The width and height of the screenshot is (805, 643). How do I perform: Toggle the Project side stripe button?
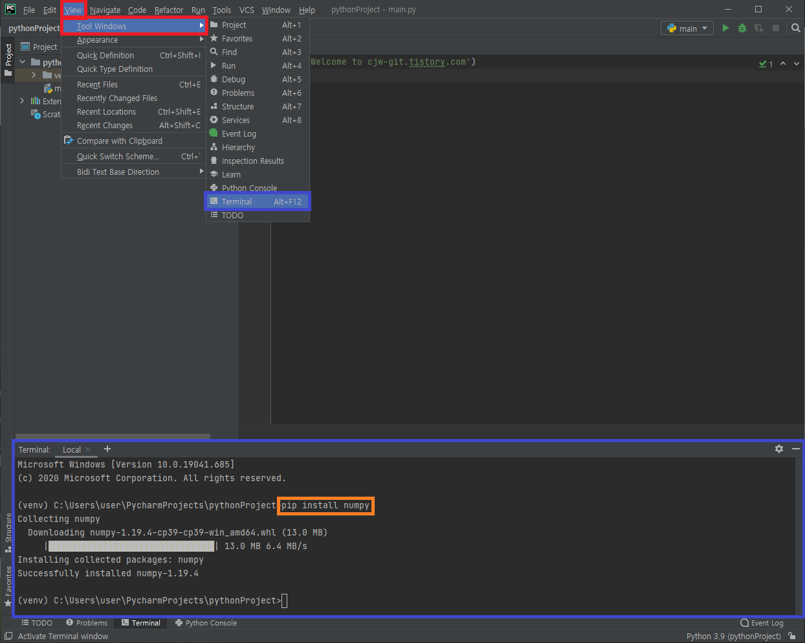coord(8,60)
